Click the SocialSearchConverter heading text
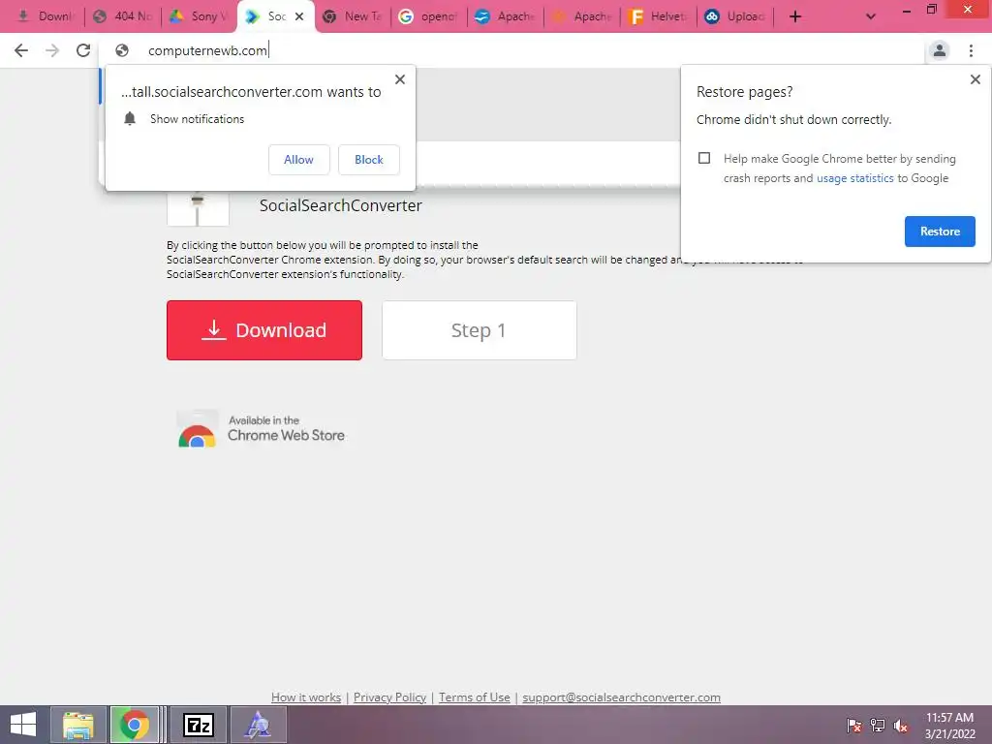Image resolution: width=992 pixels, height=744 pixels. point(340,205)
